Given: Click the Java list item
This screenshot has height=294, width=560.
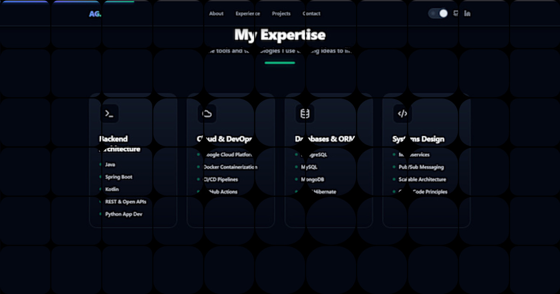Looking at the screenshot, I should [110, 165].
